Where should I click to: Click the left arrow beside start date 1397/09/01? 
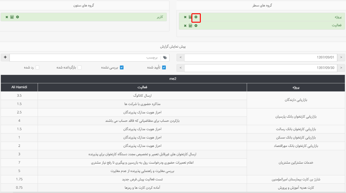click(180, 57)
